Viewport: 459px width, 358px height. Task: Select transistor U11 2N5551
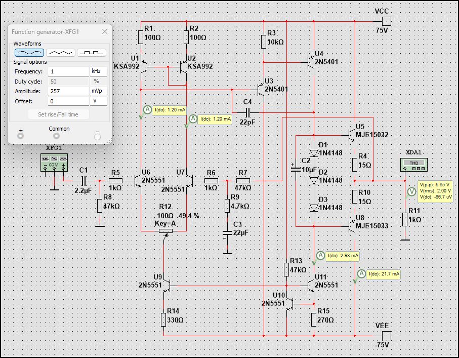pyautogui.click(x=311, y=286)
